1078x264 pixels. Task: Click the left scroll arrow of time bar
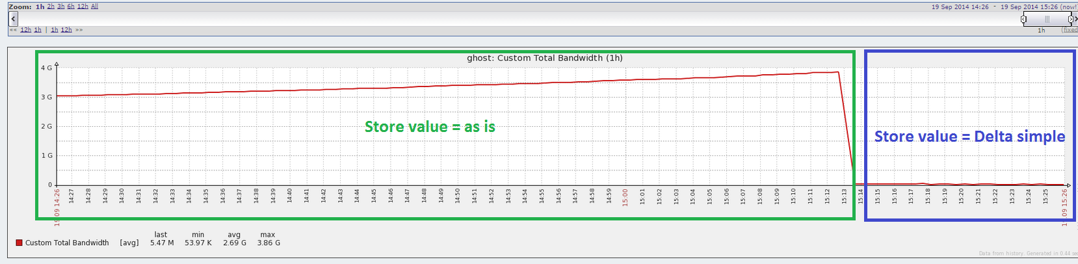(x=13, y=19)
